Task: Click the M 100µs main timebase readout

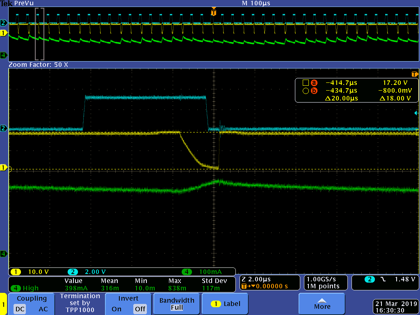Action: click(256, 3)
